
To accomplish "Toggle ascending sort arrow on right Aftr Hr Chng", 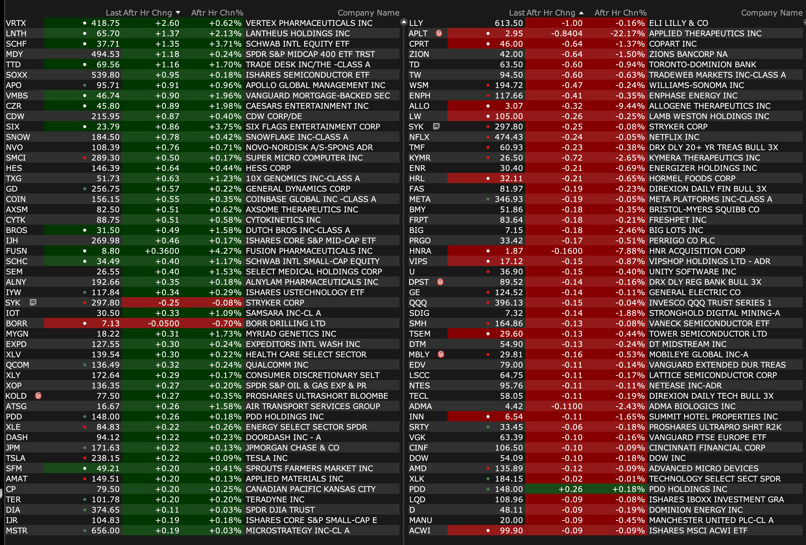I will point(581,13).
